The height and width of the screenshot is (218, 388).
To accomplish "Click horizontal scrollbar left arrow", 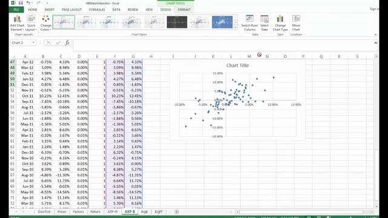I will [x=237, y=212].
